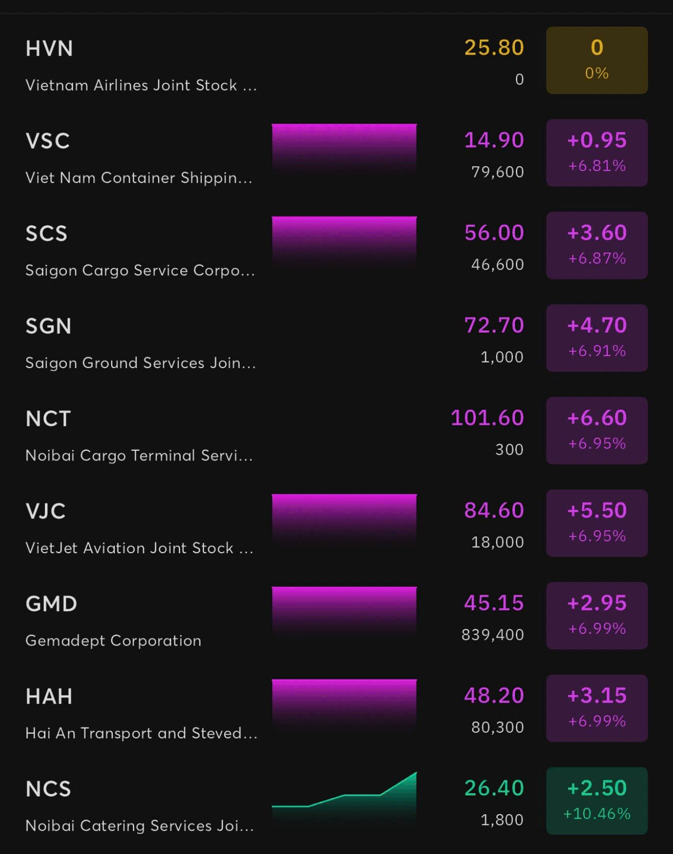Tap the GMD +2.95 change badge

[597, 615]
